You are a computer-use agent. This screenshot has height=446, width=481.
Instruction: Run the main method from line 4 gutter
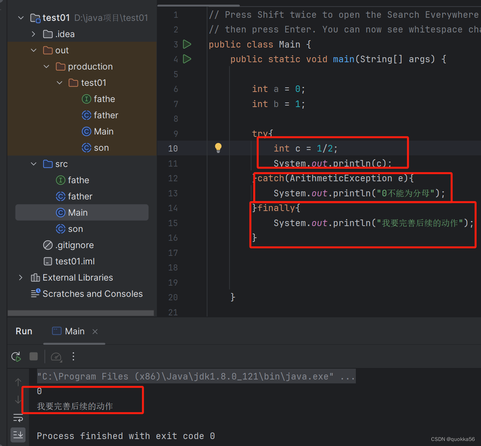187,59
